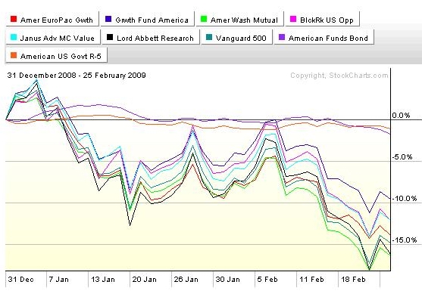Select the Amer EuroPac Gwth legend button
Image resolution: width=422 pixels, height=297 pixels.
52,19
